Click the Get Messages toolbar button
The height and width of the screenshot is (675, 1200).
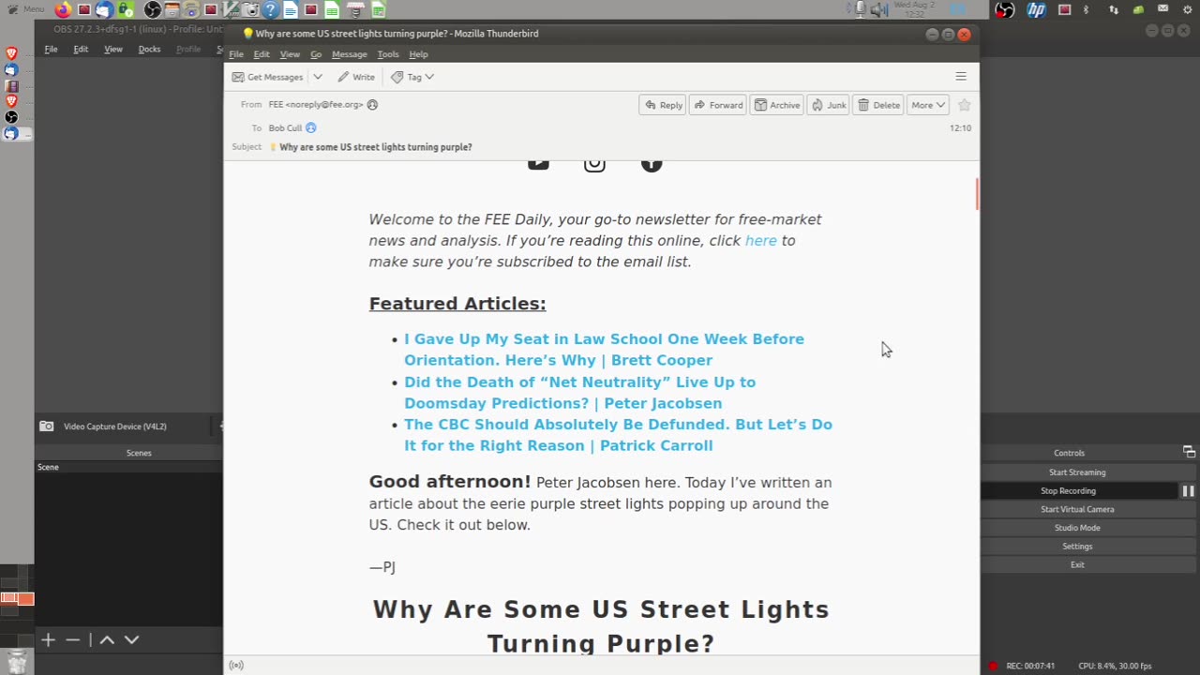267,77
